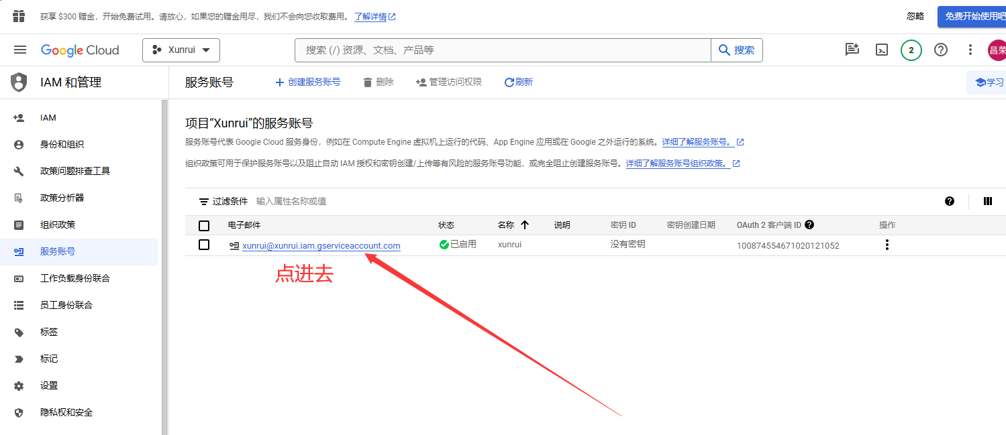Open the column display options icon
This screenshot has width=1006, height=435.
tap(988, 201)
